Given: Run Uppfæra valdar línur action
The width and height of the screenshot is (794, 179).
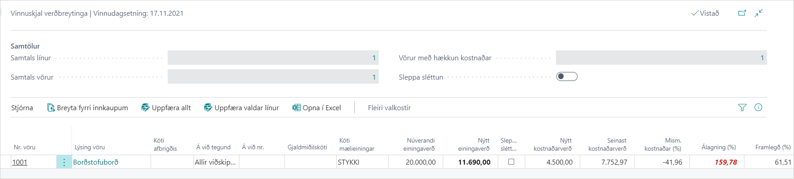Looking at the screenshot, I should click(x=241, y=107).
